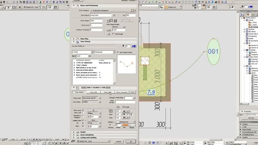Toggle the Num. checkbox under Label_Ano
The image size is (258, 145).
pyautogui.click(x=83, y=126)
